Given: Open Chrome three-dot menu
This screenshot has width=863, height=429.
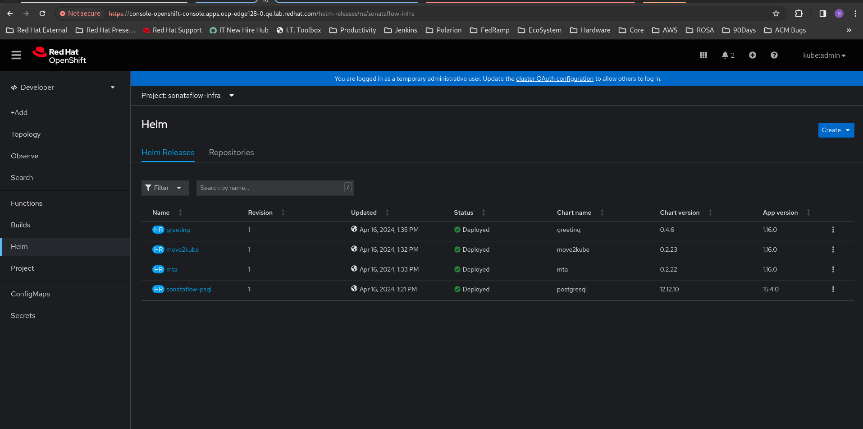Looking at the screenshot, I should pyautogui.click(x=855, y=14).
